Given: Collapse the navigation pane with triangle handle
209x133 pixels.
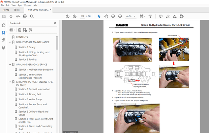Looking at the screenshot, I should [61, 78].
